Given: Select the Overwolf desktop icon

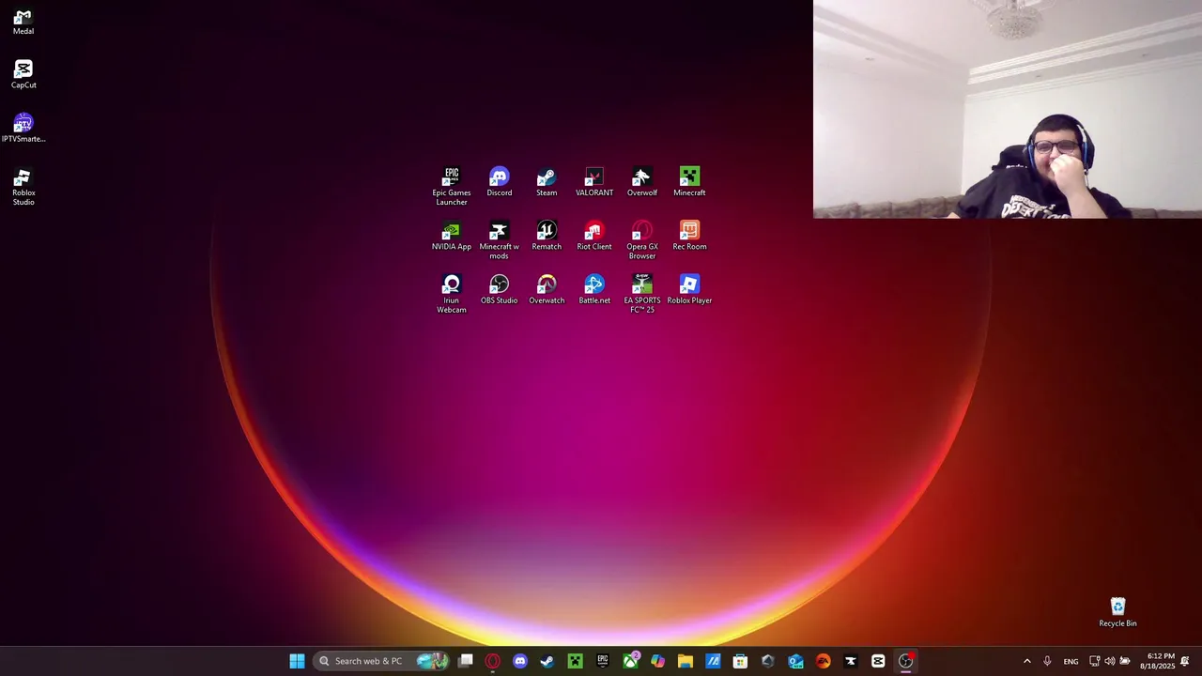Looking at the screenshot, I should click(642, 182).
